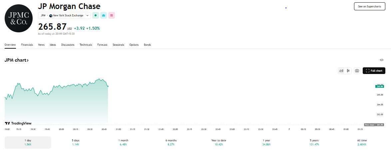Open the Full chart button

point(374,71)
